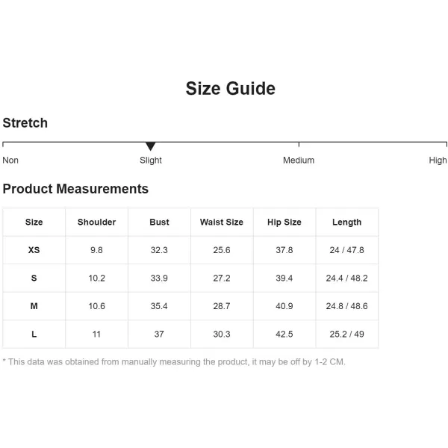Click the M waist value 28.7
The width and height of the screenshot is (448, 448).
(x=222, y=306)
